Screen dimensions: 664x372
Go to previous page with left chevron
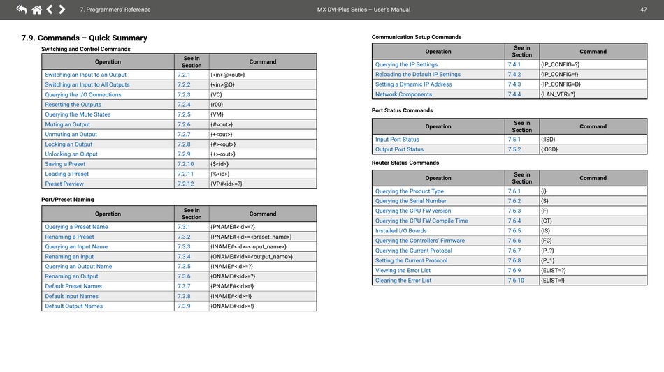coord(50,9)
